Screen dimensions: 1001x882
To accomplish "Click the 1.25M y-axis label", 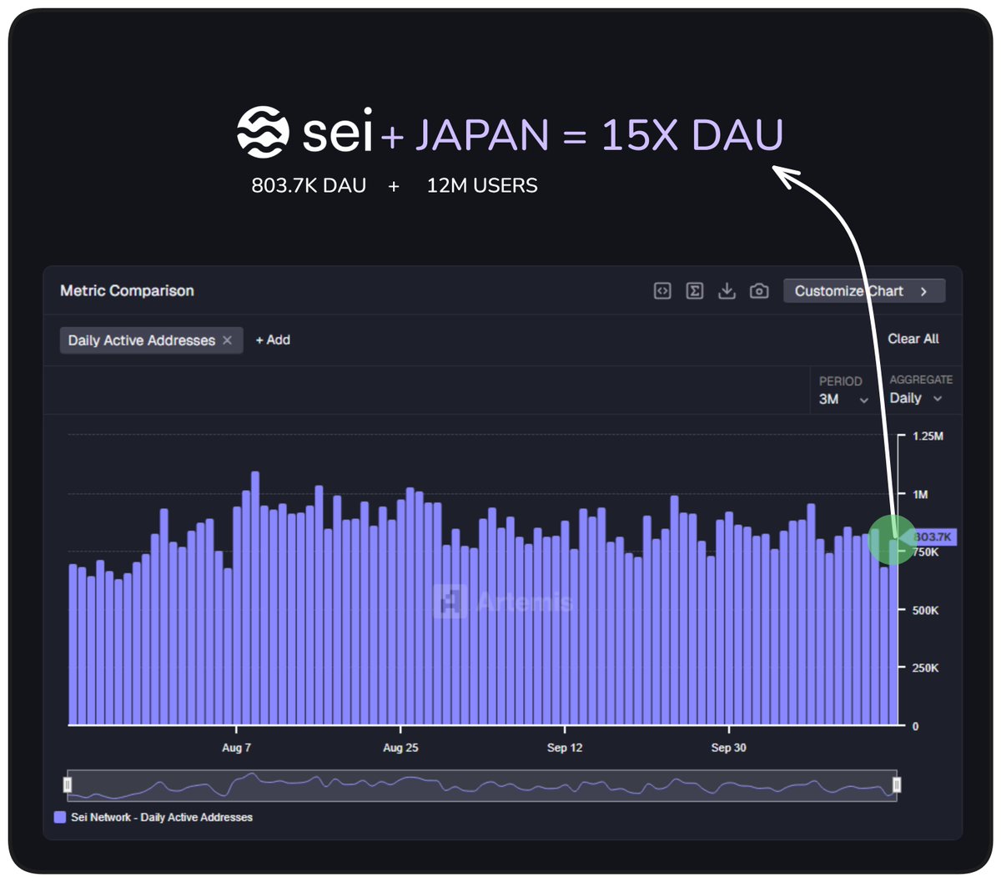I will pos(928,436).
